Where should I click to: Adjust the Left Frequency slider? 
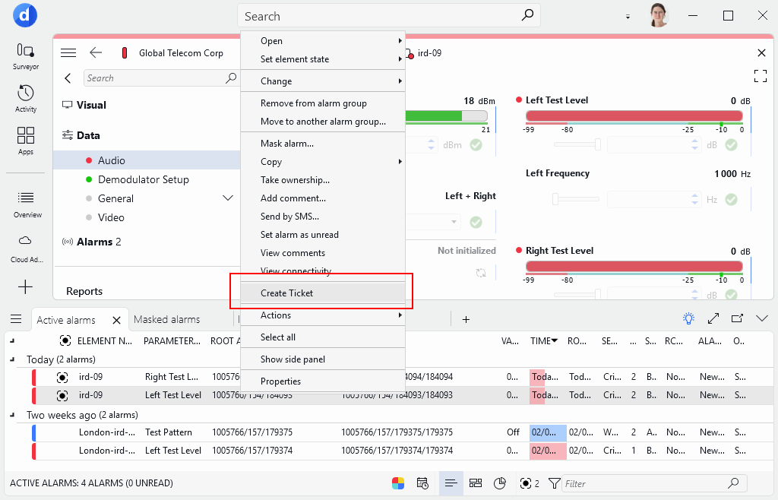tap(576, 199)
